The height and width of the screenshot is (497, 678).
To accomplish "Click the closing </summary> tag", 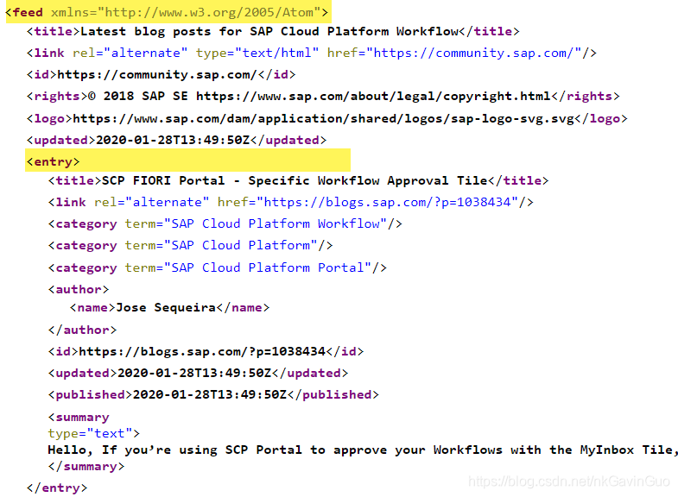I will pyautogui.click(x=86, y=466).
